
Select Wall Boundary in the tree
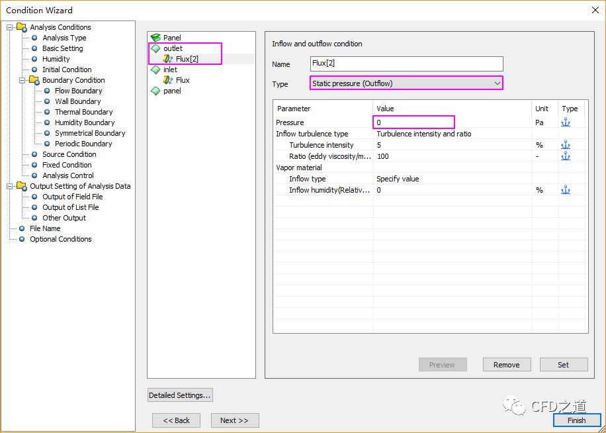coord(77,101)
